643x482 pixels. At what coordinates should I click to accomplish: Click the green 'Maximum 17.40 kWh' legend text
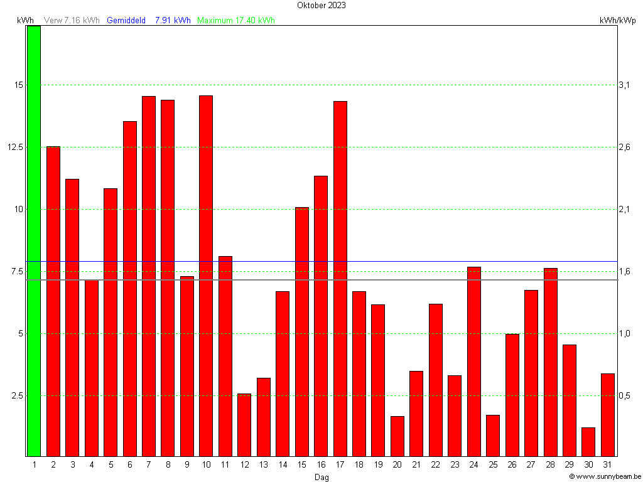pyautogui.click(x=236, y=21)
